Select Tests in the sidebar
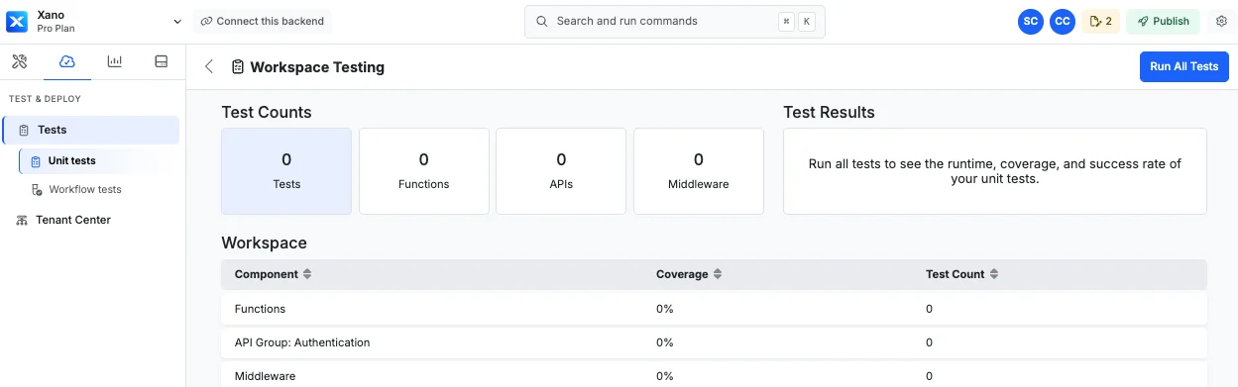Screen dimensions: 1238x387 pos(91,130)
